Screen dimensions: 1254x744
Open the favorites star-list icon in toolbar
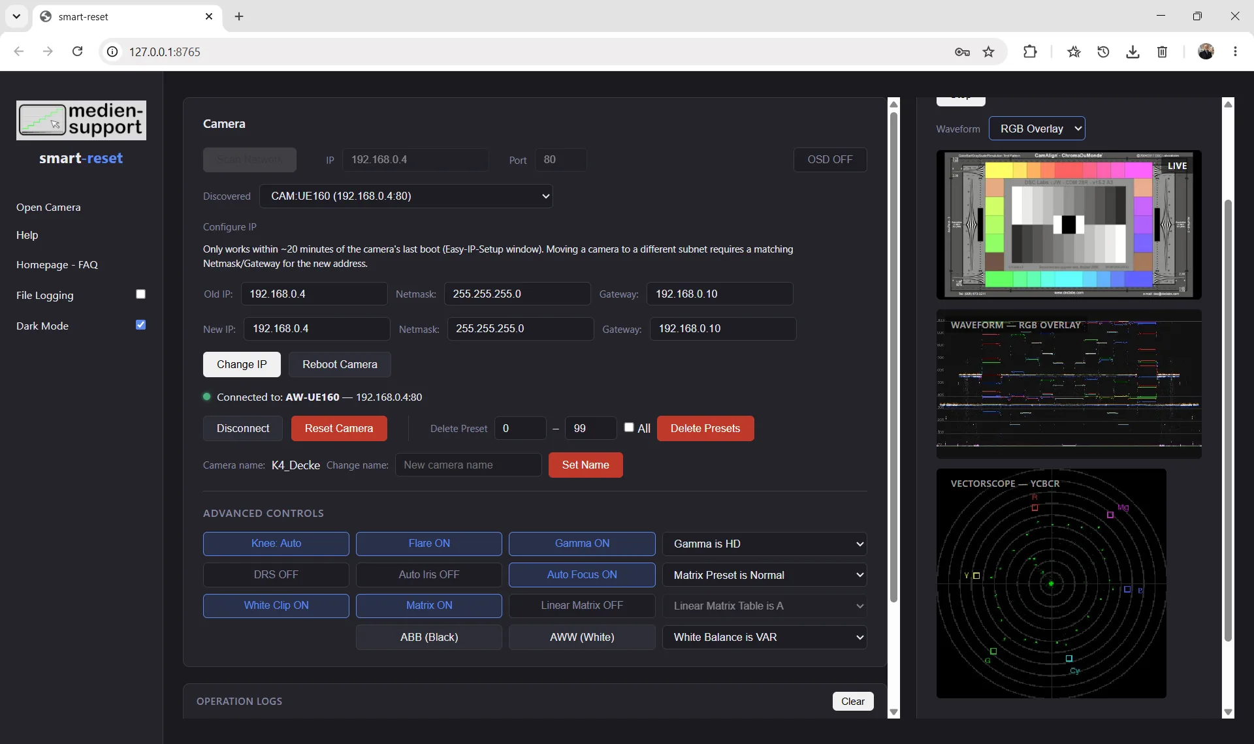1074,52
